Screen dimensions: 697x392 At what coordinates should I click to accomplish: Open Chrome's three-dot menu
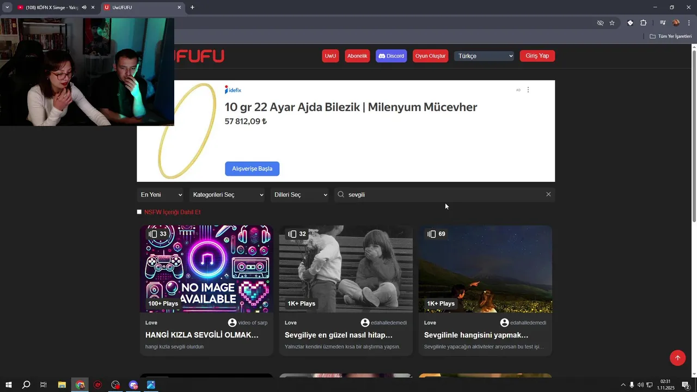click(689, 23)
